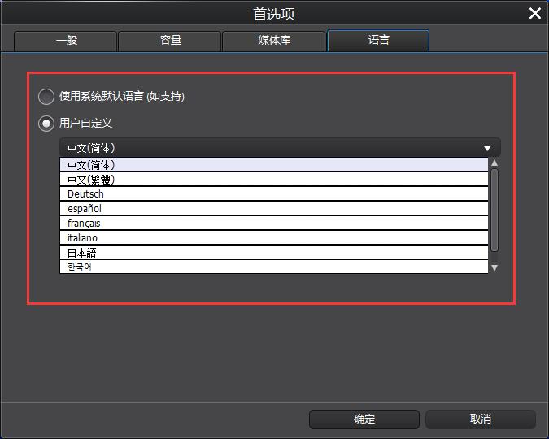Viewport: 549px width, 439px height.
Task: Click the language list scrollbar thumb
Action: [495, 210]
